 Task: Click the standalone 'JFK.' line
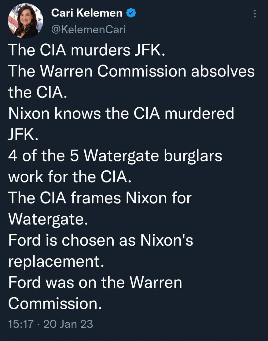click(x=23, y=134)
